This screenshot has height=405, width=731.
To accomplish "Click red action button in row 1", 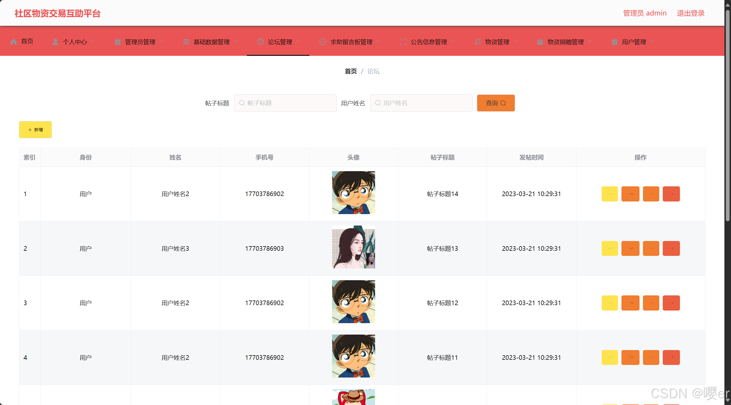I will point(671,194).
